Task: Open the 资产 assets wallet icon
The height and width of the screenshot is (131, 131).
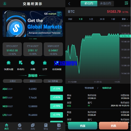Action: [x=59, y=125]
